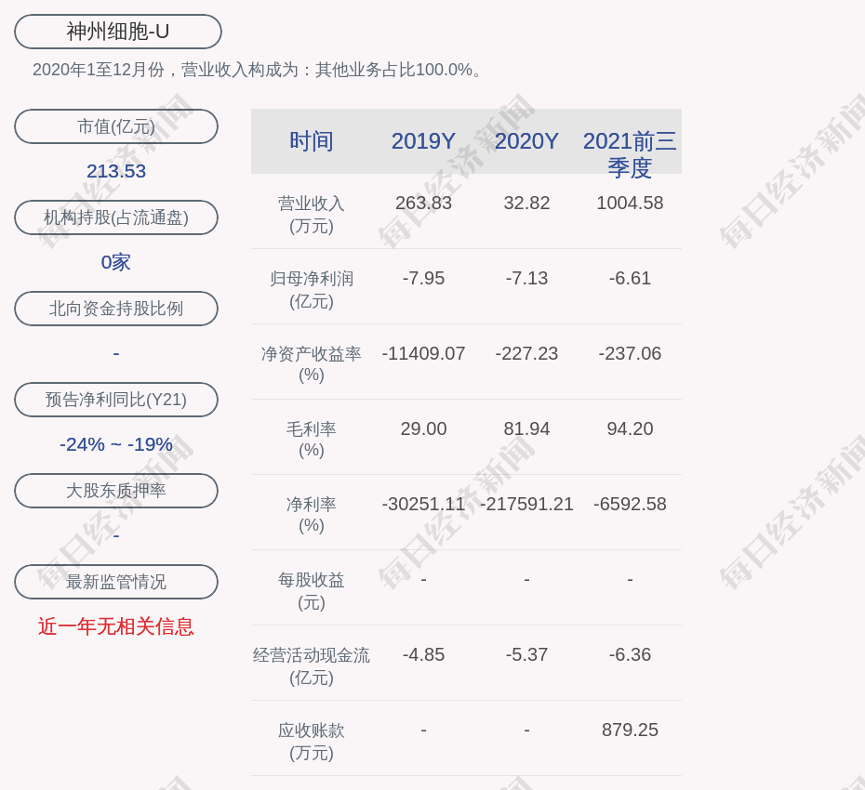
Task: Click the revenue composition sentence for 2020
Action: point(259,70)
